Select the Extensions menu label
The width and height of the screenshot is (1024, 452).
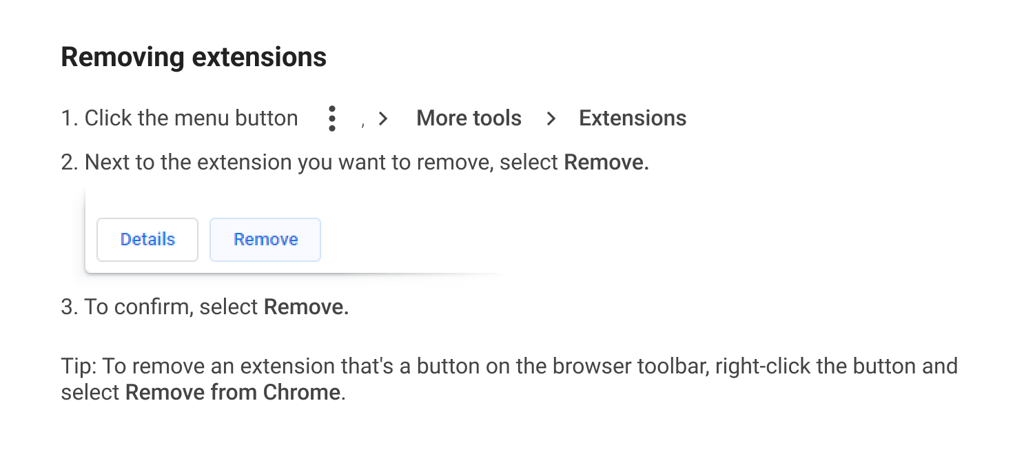point(633,119)
